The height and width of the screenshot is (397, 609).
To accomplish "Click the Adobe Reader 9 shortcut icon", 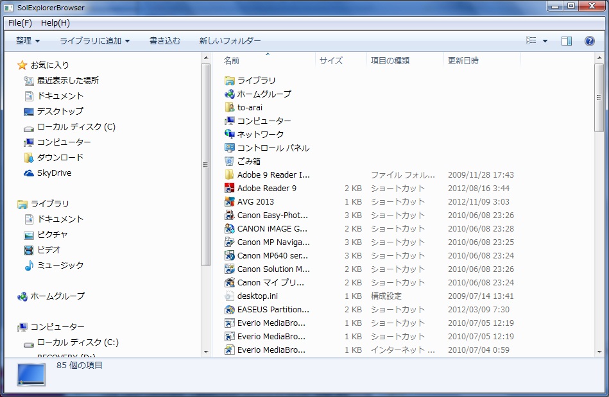I will point(230,188).
